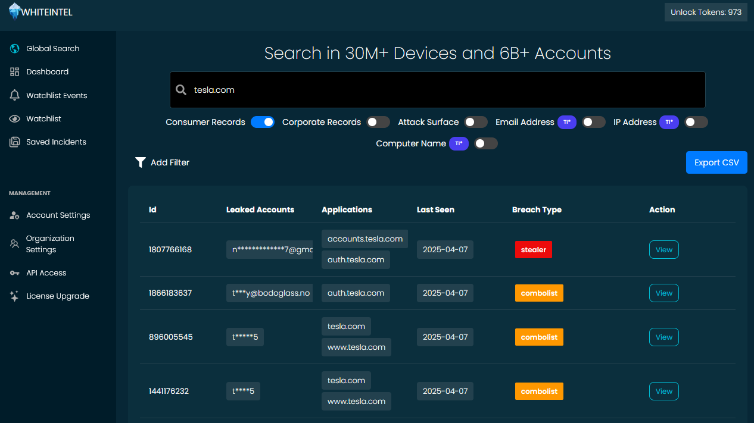The image size is (754, 423).
Task: Click the Organization Settings people icon
Action: pos(15,244)
